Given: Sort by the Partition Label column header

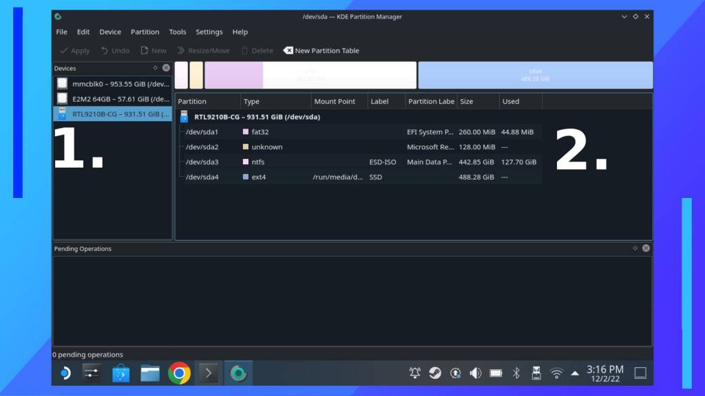Looking at the screenshot, I should (431, 102).
